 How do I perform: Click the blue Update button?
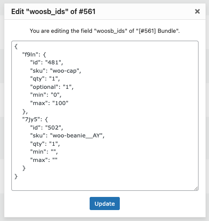coord(104,203)
